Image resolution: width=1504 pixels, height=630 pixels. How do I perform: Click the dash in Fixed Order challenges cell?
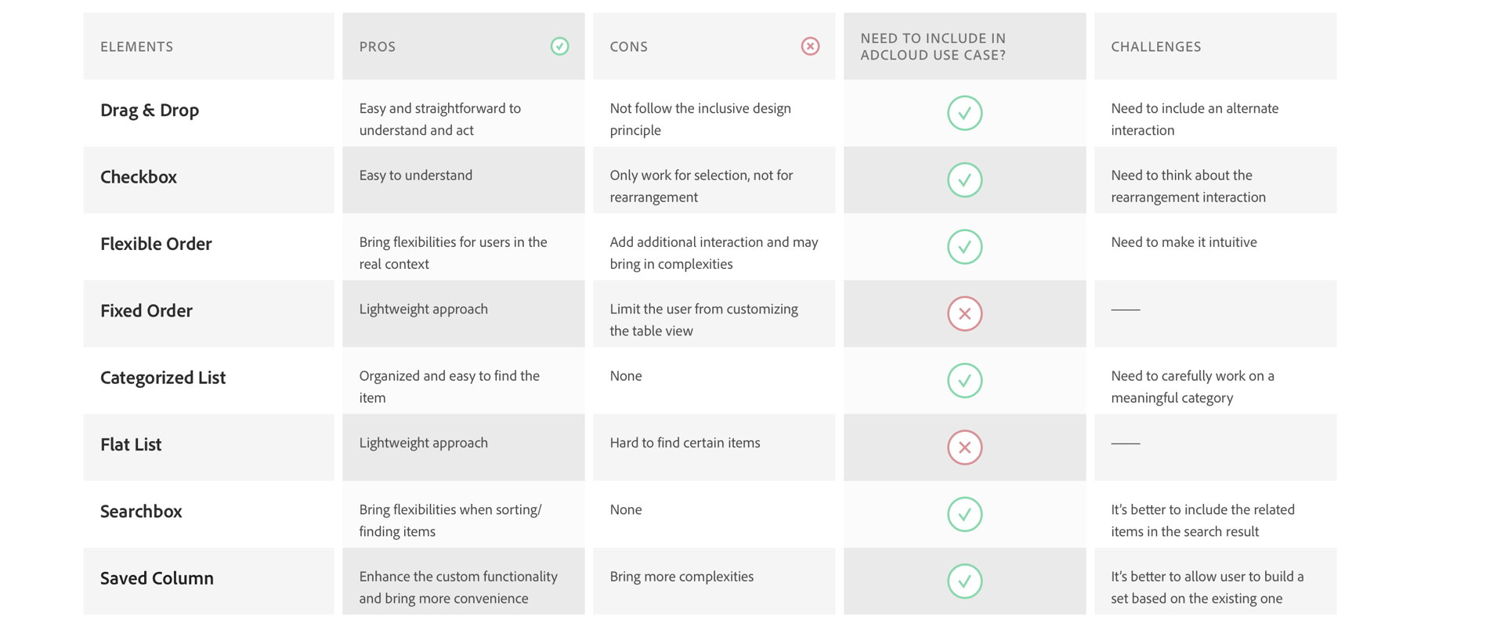1126,310
